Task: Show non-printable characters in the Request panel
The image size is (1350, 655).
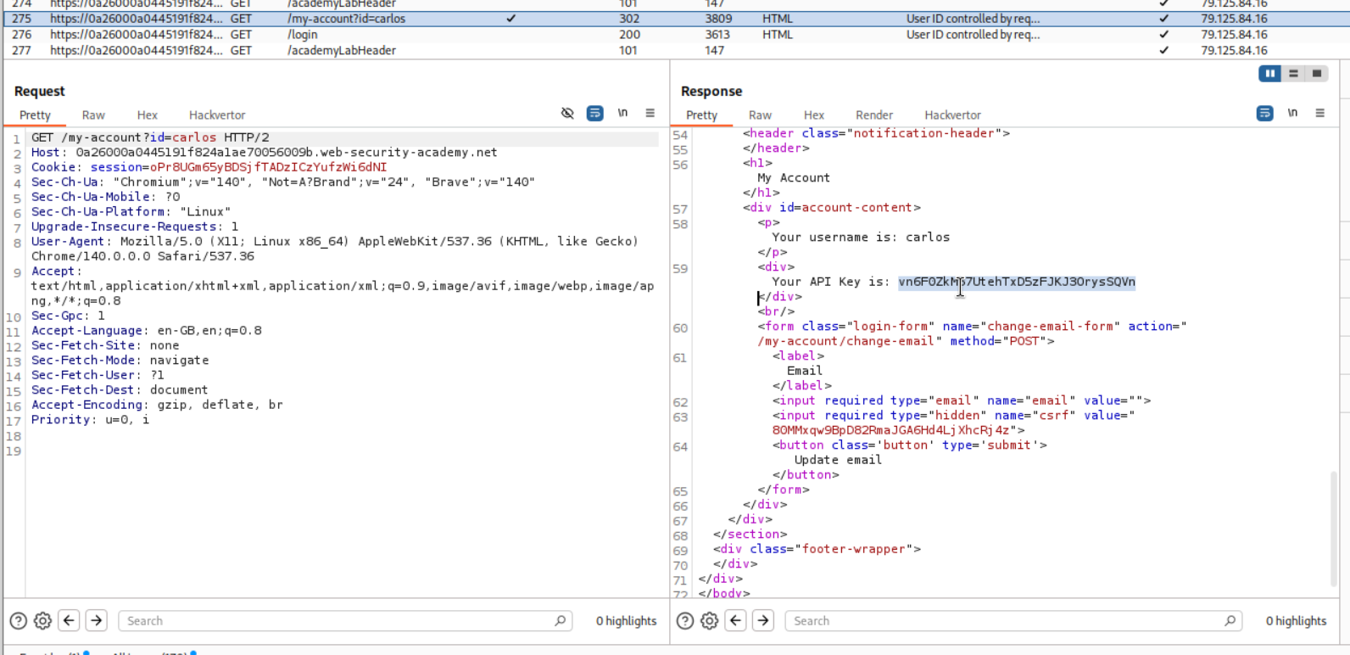Action: (622, 113)
